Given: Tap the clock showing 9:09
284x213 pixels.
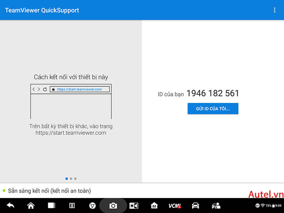Looking at the screenshot, I should click(278, 206).
